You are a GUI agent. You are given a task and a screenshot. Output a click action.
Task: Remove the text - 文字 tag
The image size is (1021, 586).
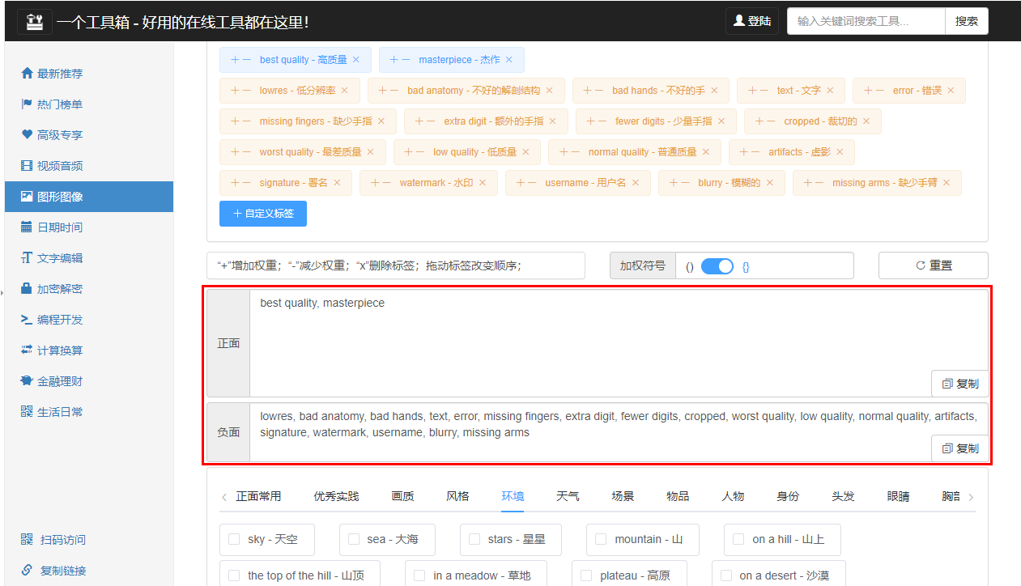[830, 91]
